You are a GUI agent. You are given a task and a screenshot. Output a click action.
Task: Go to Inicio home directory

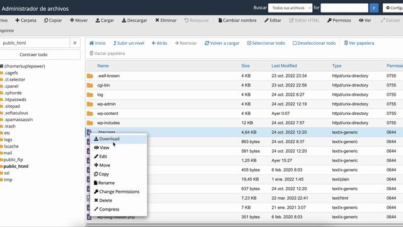(x=98, y=44)
